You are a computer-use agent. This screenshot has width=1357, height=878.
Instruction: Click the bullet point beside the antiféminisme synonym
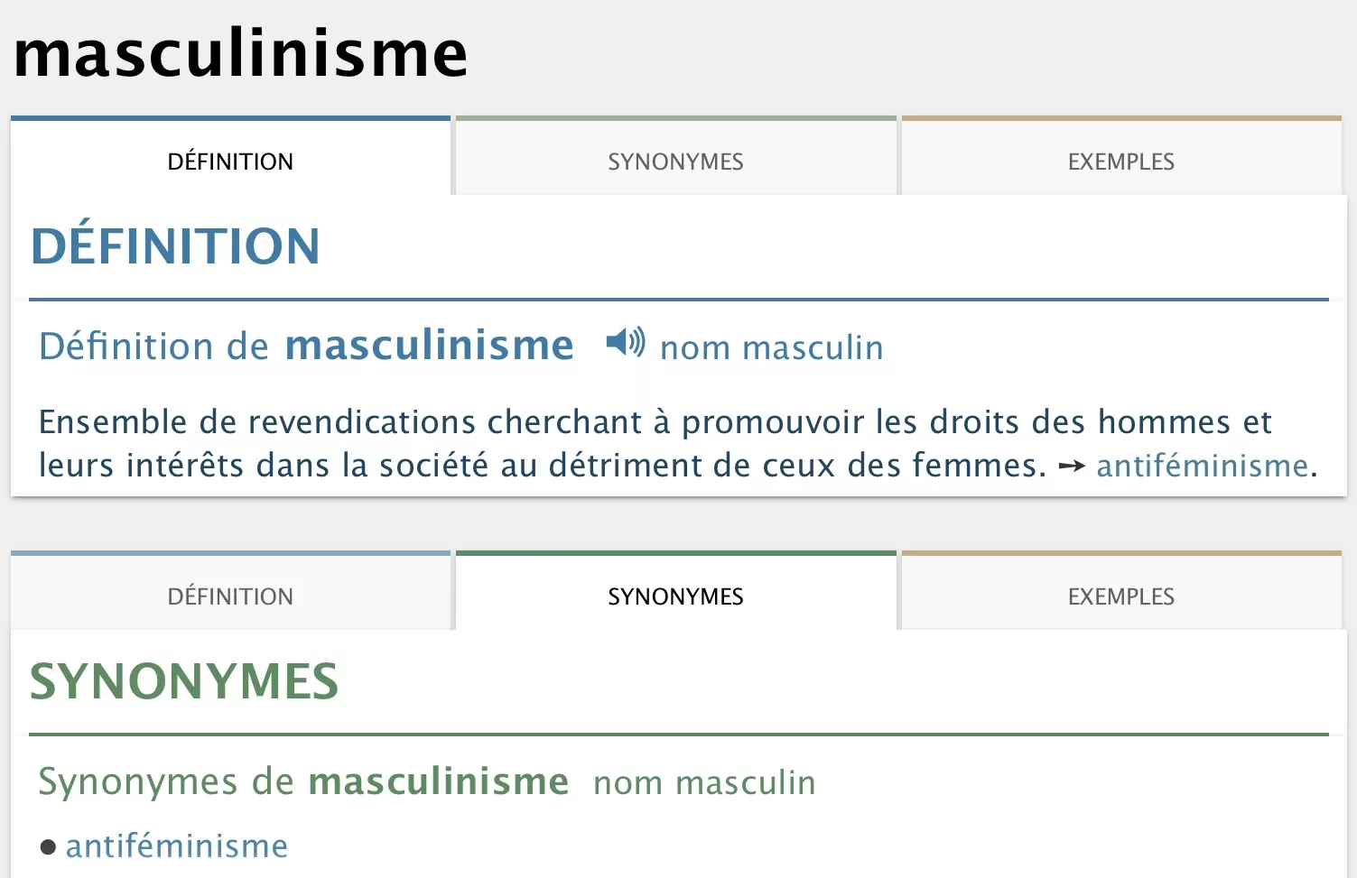[x=49, y=847]
